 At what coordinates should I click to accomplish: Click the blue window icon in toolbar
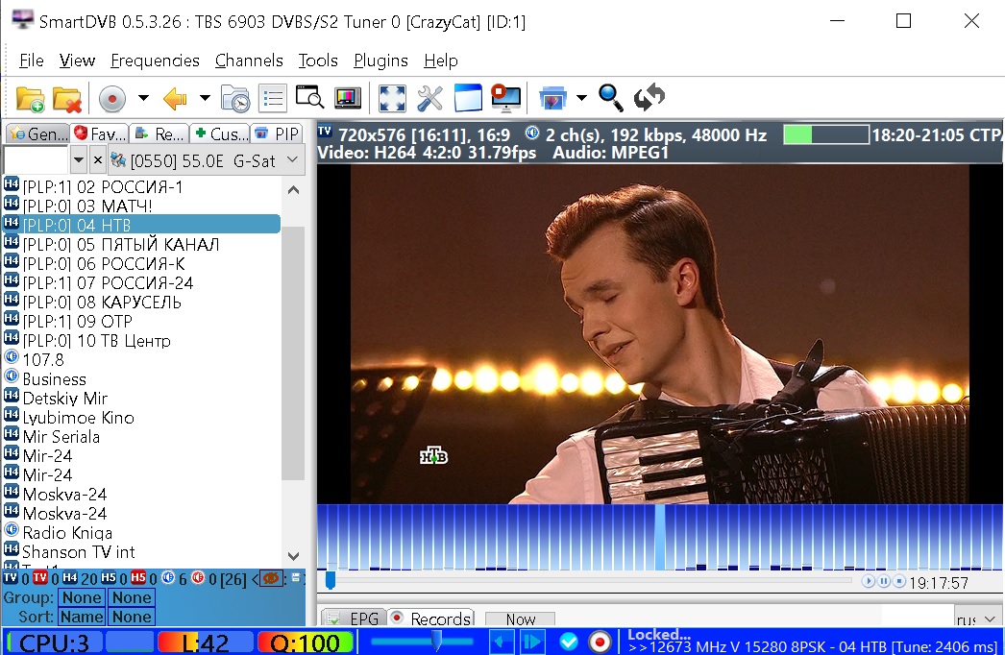(x=468, y=98)
